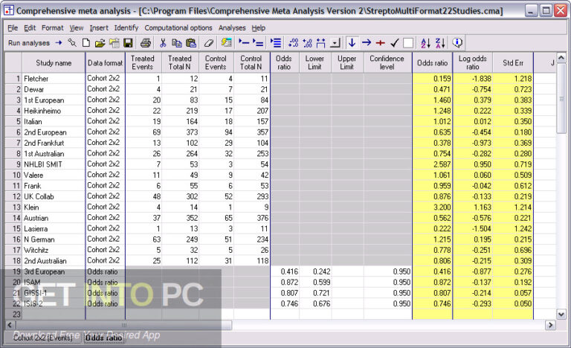Click the insert row icon
The image size is (571, 348).
coord(244,43)
